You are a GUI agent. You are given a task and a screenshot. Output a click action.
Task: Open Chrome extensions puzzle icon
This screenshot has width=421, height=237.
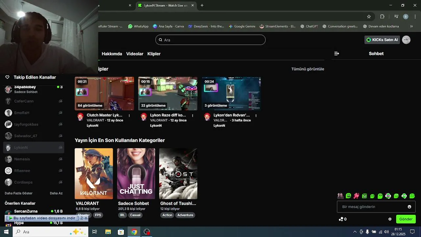tap(382, 16)
